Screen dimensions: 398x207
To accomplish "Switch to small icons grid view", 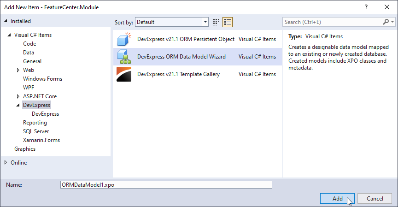I will click(216, 22).
